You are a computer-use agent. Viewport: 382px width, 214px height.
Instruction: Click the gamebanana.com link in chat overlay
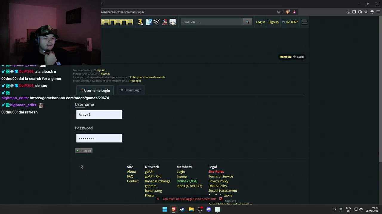(x=69, y=98)
